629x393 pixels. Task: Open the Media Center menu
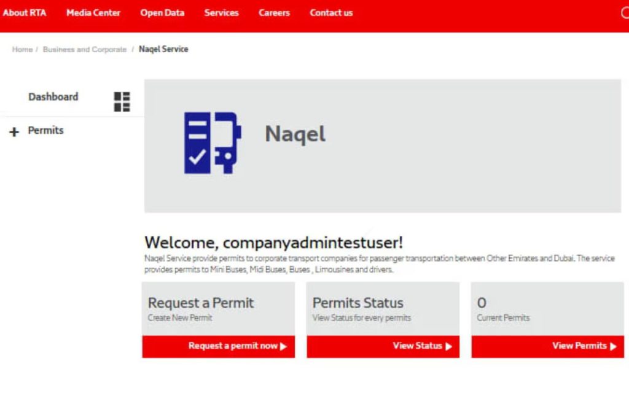pos(93,12)
